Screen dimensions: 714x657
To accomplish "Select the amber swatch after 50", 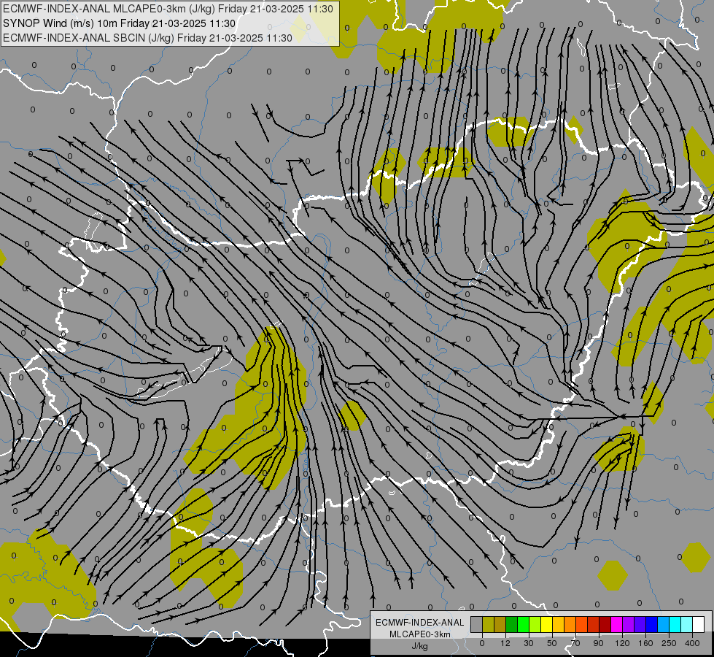I will click(558, 624).
